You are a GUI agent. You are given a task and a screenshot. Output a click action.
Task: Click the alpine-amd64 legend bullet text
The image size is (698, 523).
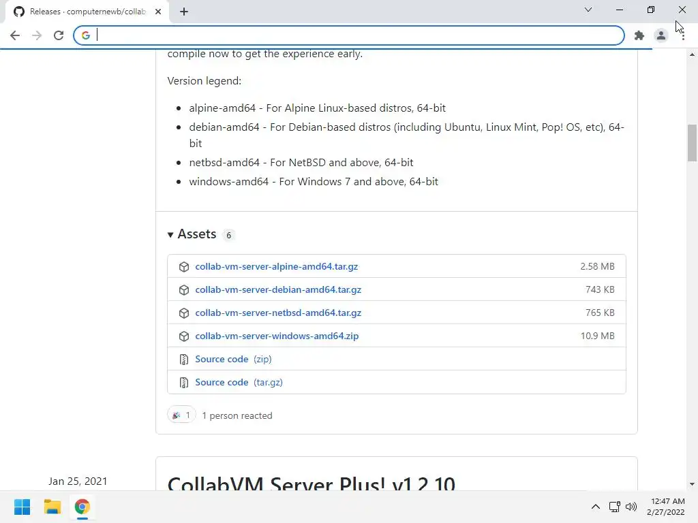[317, 108]
